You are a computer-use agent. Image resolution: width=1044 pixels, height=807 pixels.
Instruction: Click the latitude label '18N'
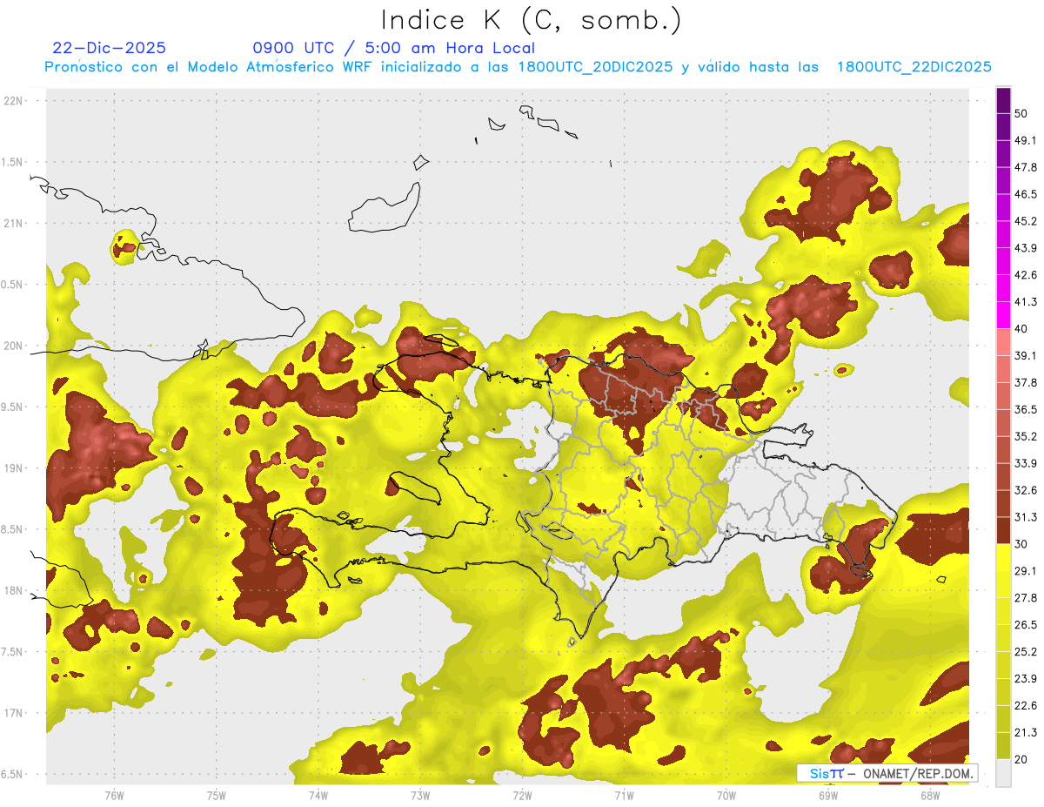click(x=15, y=590)
